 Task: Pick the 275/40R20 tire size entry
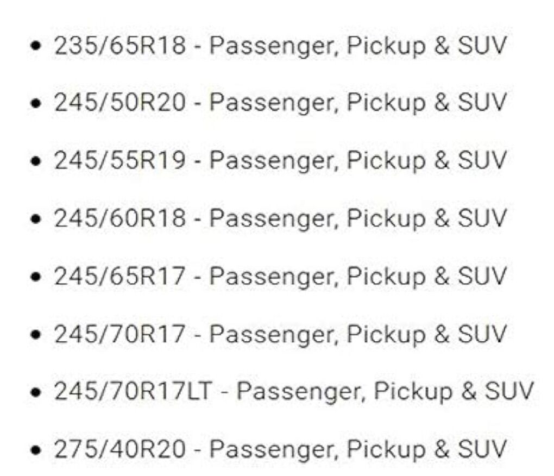coord(119,449)
